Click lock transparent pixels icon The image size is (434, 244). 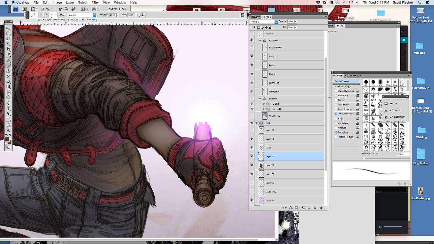[259, 27]
